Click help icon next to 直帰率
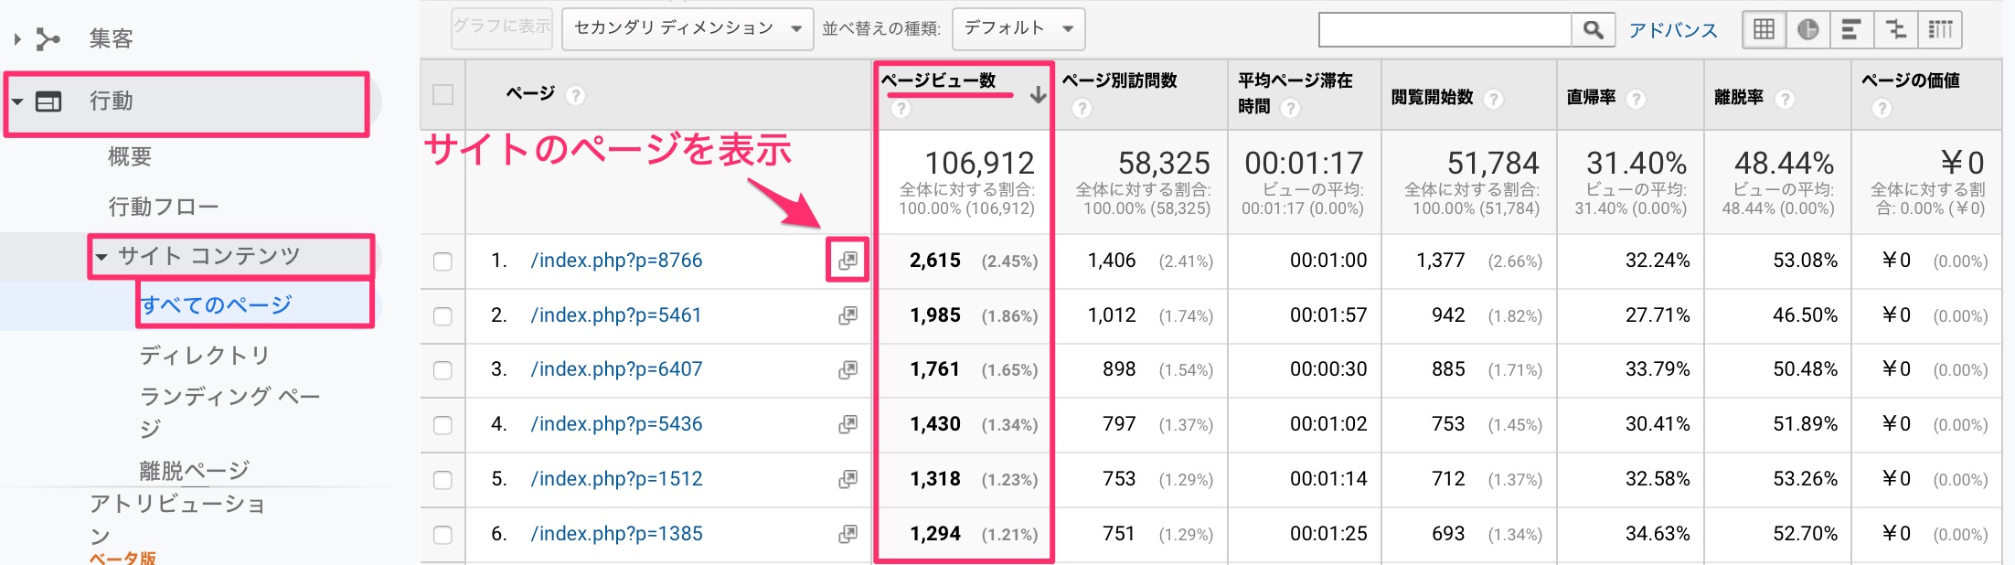 (1636, 99)
